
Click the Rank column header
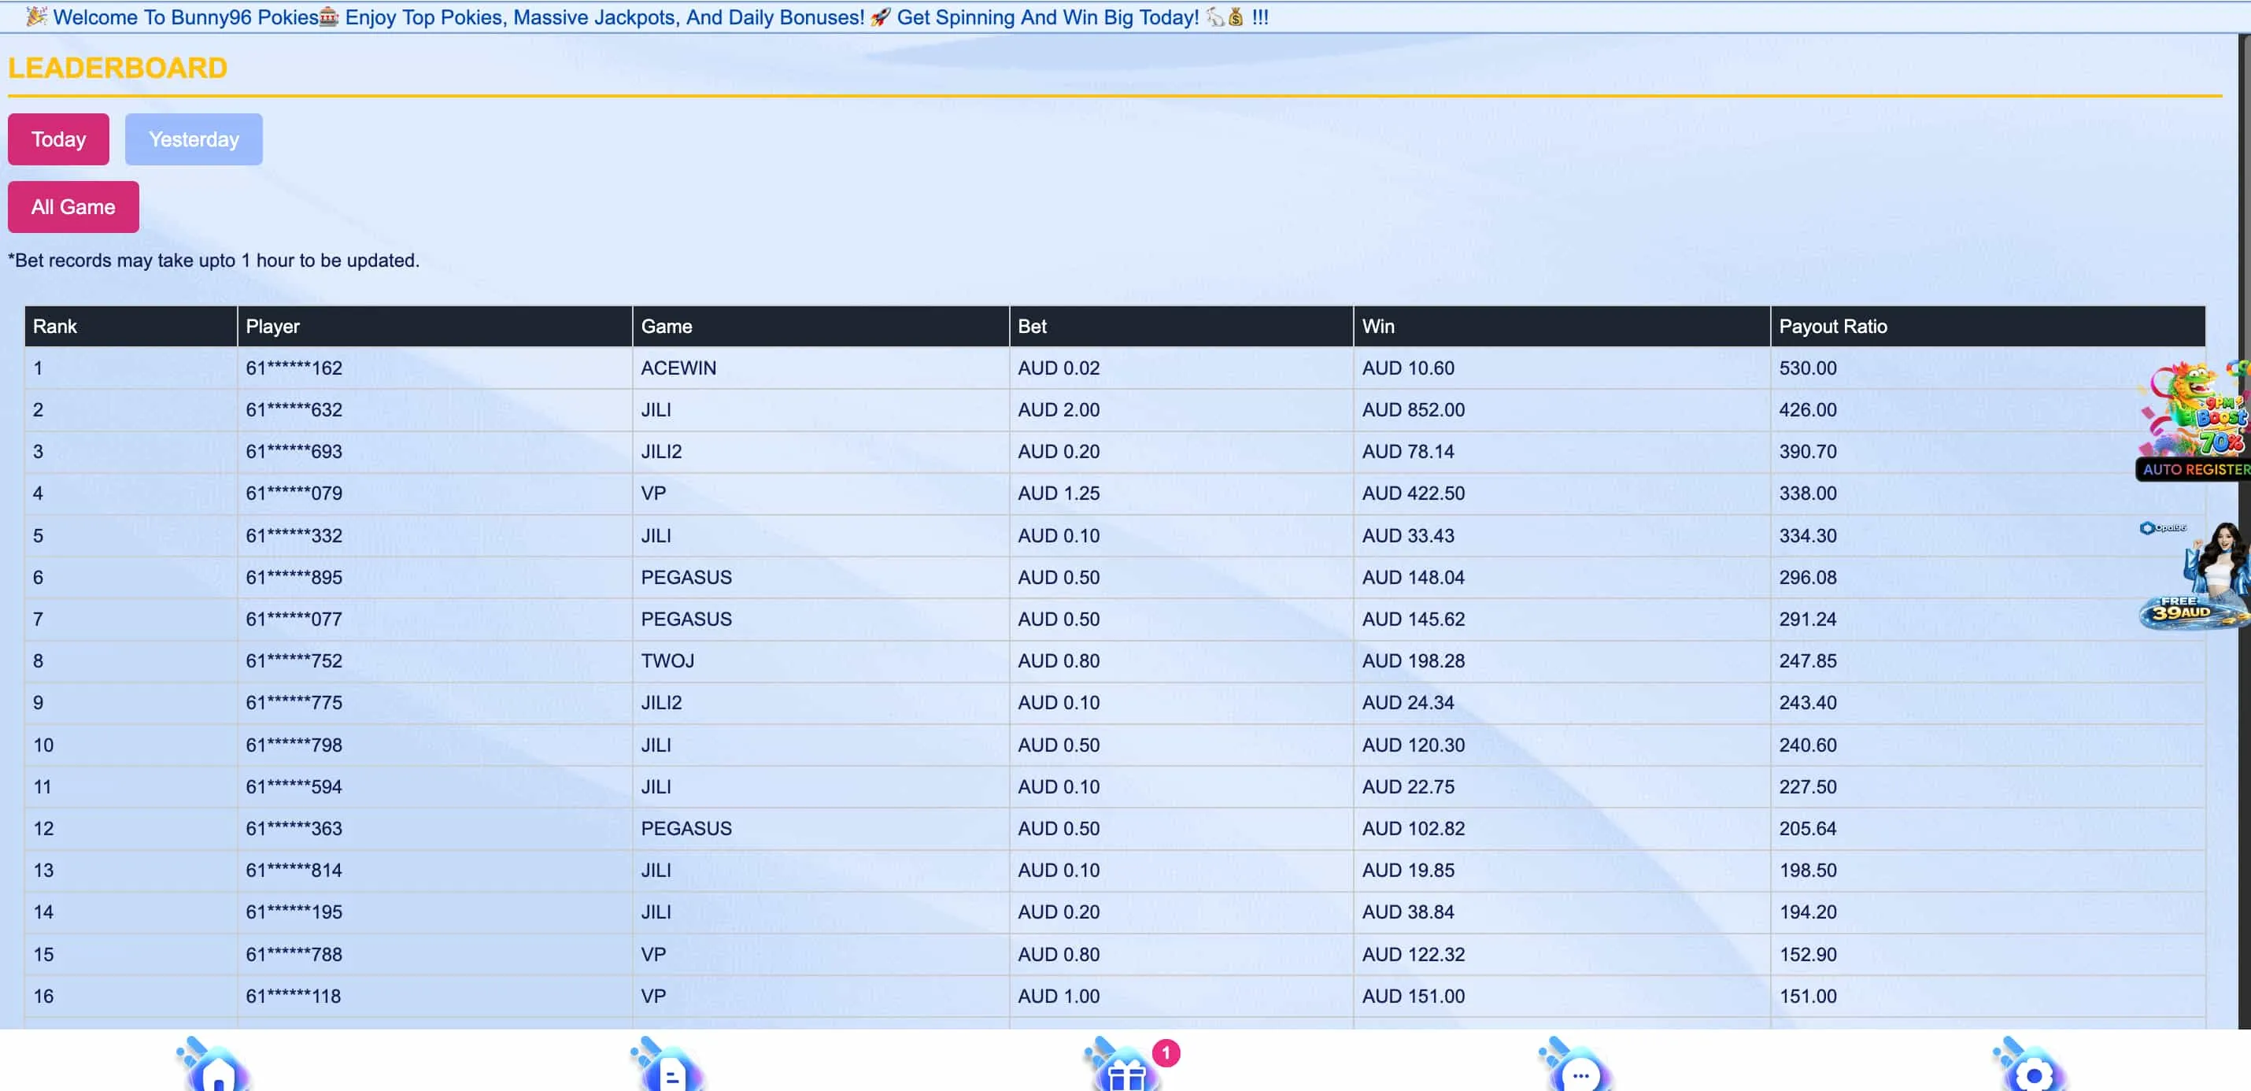[x=131, y=326]
